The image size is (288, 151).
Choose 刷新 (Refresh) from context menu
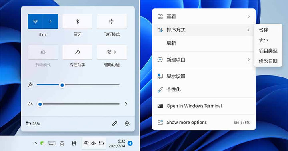pyautogui.click(x=204, y=43)
